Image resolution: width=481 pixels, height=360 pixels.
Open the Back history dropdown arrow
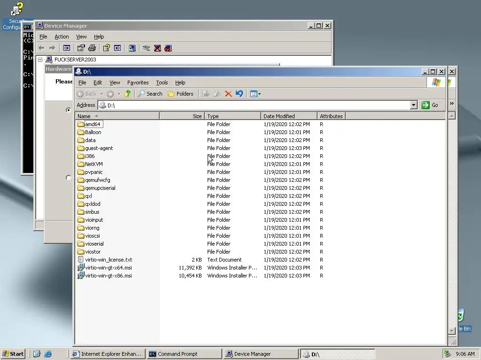[101, 94]
